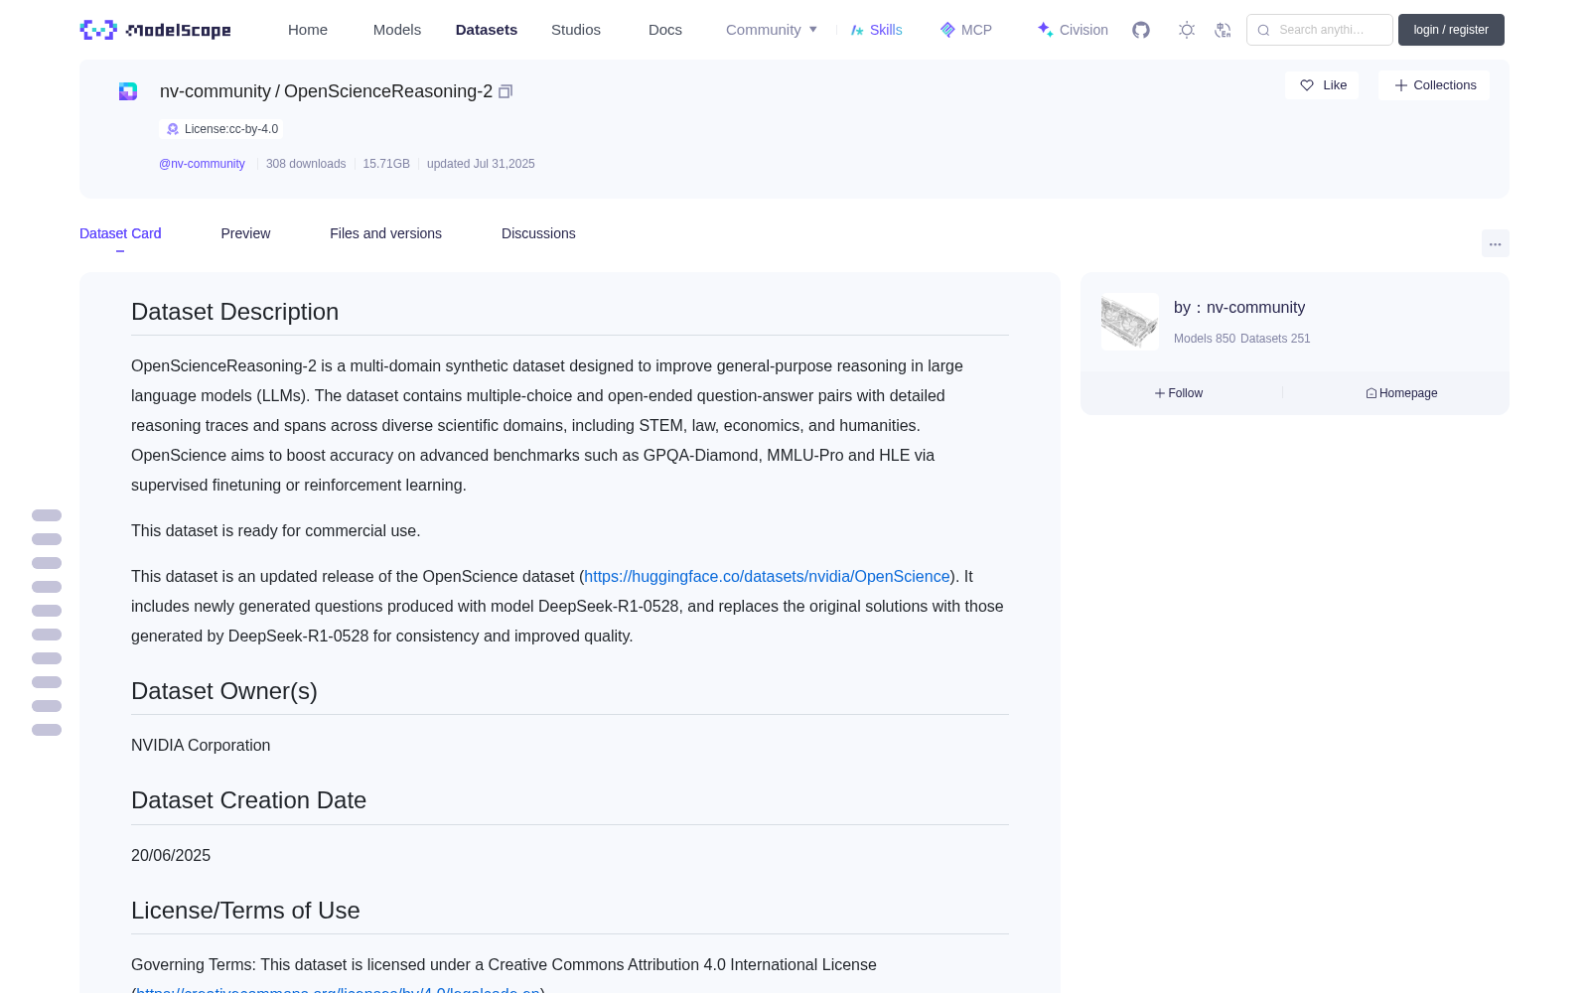
Task: Click the nv-community profile thumbnail image
Action: tap(1130, 321)
